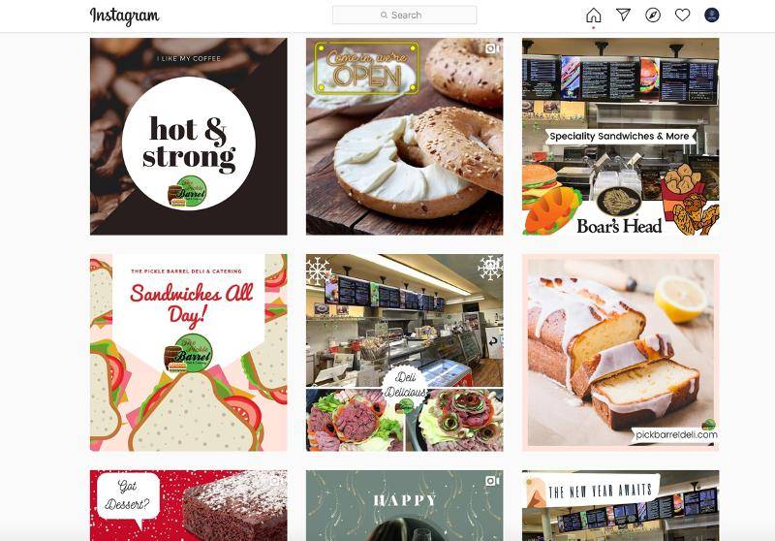
Task: Open direct messages paper plane icon
Action: coord(623,15)
